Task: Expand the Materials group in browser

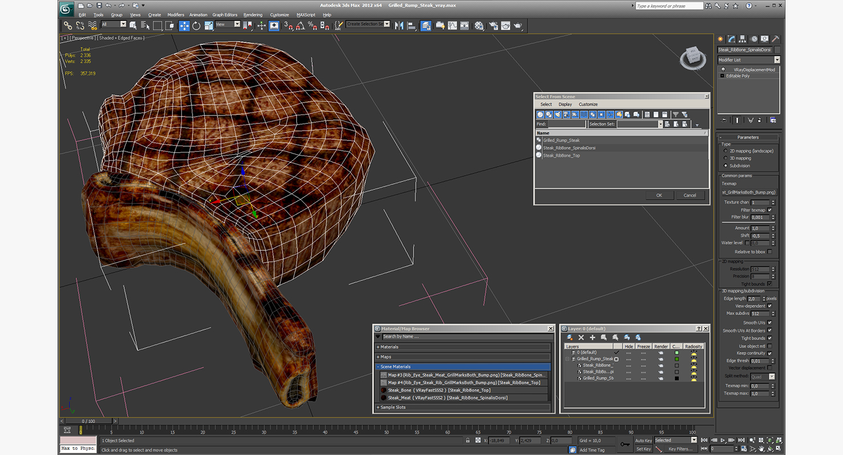Action: click(463, 347)
